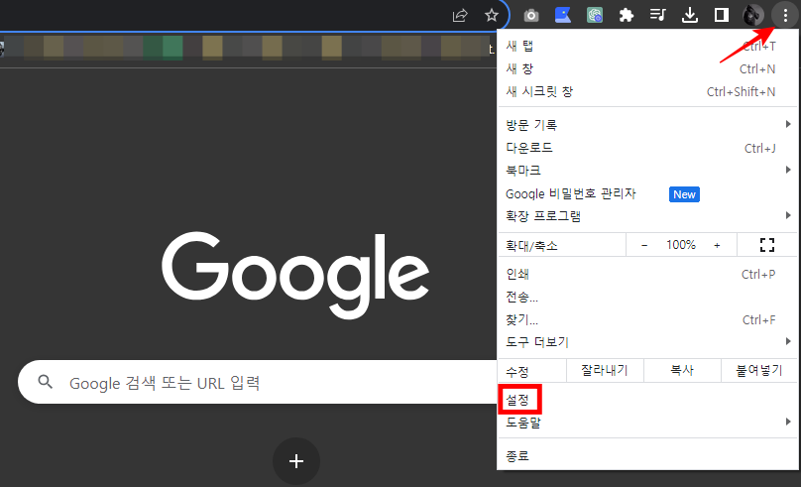Click the magnifier icon in search box
Viewport: 801px width, 487px height.
[45, 382]
